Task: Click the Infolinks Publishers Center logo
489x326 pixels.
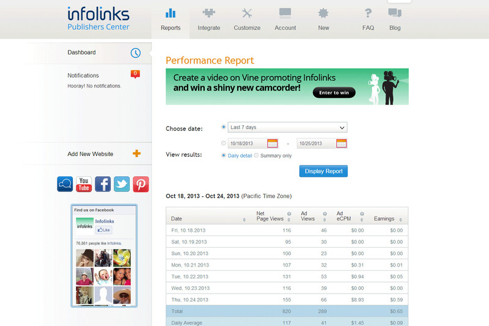Action: click(x=98, y=18)
